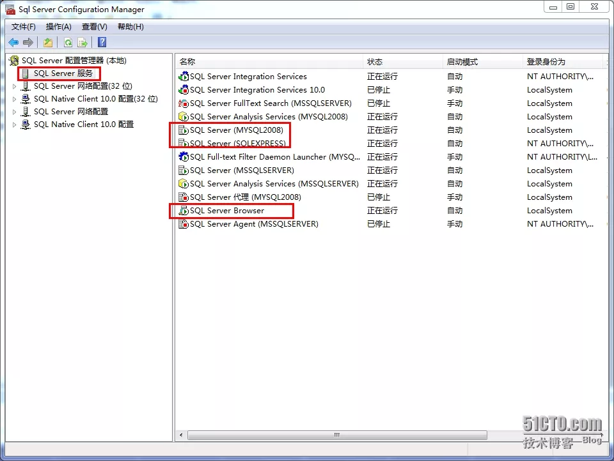Click NT AUTHORITY login of SQL Server Agent row
This screenshot has height=461, width=614.
coord(560,223)
